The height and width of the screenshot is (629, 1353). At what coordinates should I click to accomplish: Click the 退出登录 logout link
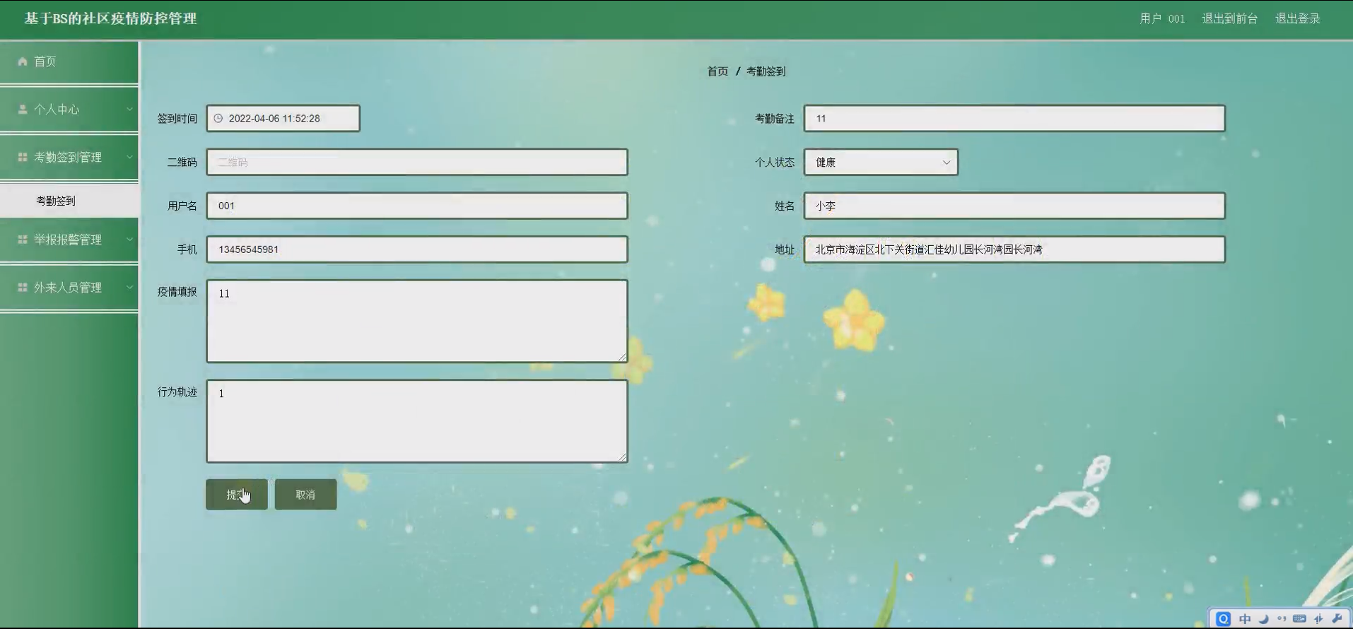[1298, 18]
